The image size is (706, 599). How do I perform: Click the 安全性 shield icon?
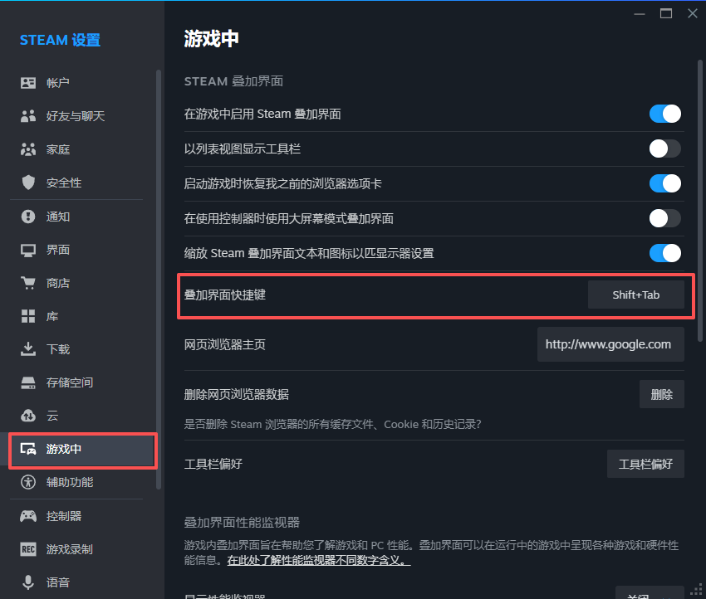(x=28, y=183)
